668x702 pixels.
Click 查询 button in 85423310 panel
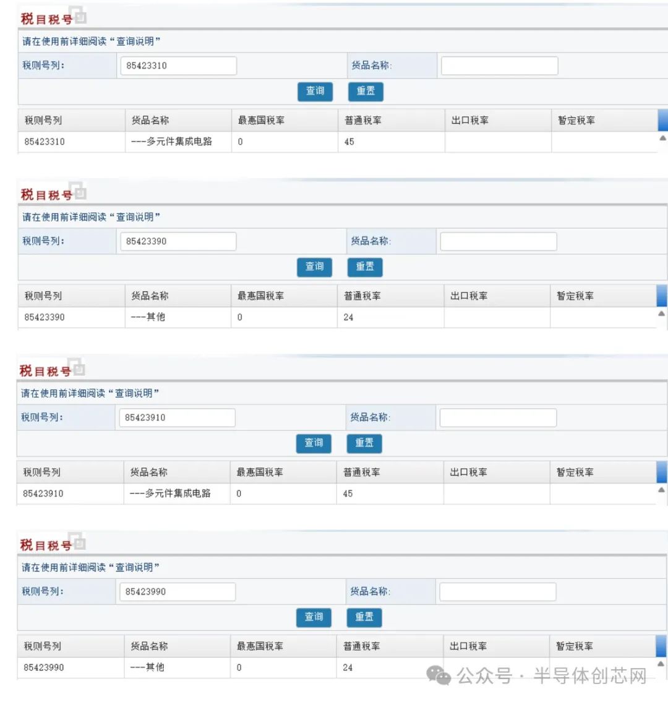click(315, 92)
